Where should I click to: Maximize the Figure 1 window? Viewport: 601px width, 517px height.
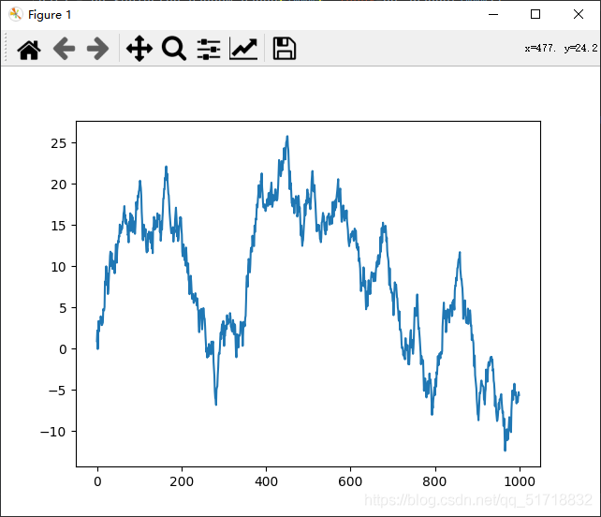535,15
